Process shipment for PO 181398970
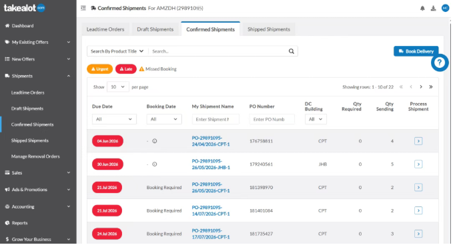 (x=418, y=188)
